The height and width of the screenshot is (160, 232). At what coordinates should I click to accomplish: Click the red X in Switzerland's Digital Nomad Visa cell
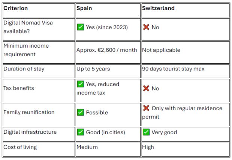[x=146, y=27]
